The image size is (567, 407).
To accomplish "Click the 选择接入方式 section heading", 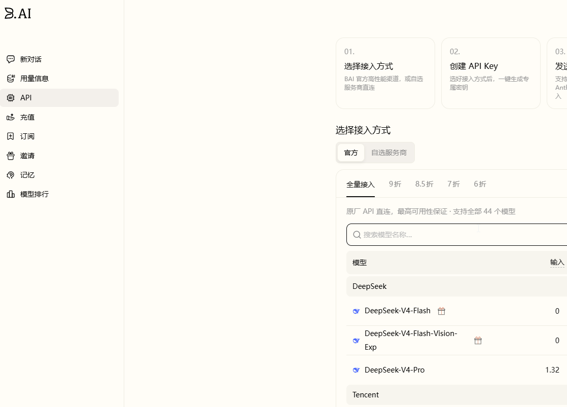I will coord(363,130).
